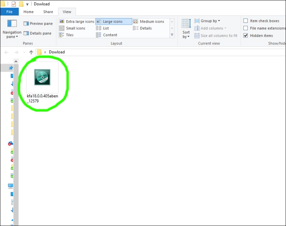Open the File menu tab
The height and width of the screenshot is (226, 286).
coord(10,12)
